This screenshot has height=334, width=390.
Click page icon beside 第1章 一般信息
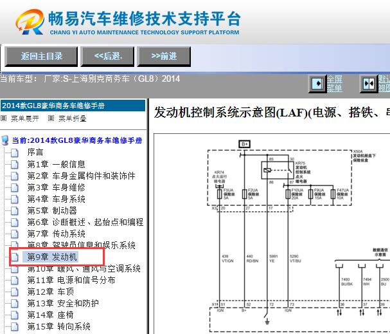click(15, 164)
